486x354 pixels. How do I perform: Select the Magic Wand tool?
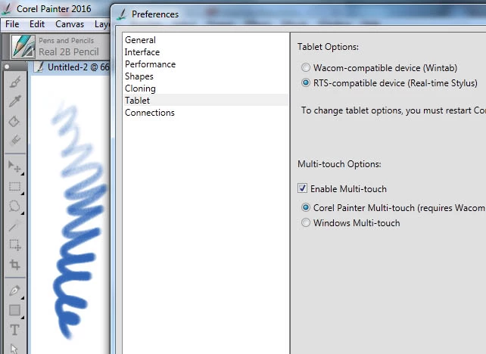[x=14, y=225]
